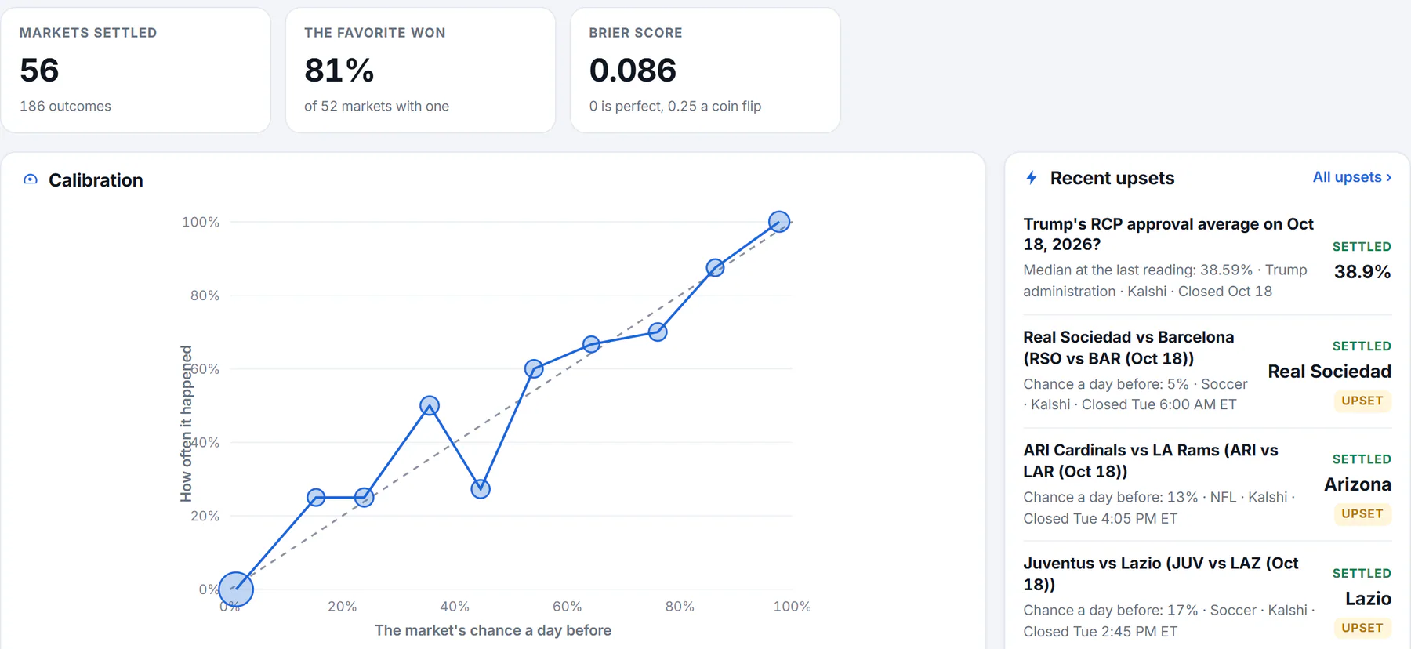Click the Calibration gauge icon
Screen dimensions: 1411x649
[31, 179]
